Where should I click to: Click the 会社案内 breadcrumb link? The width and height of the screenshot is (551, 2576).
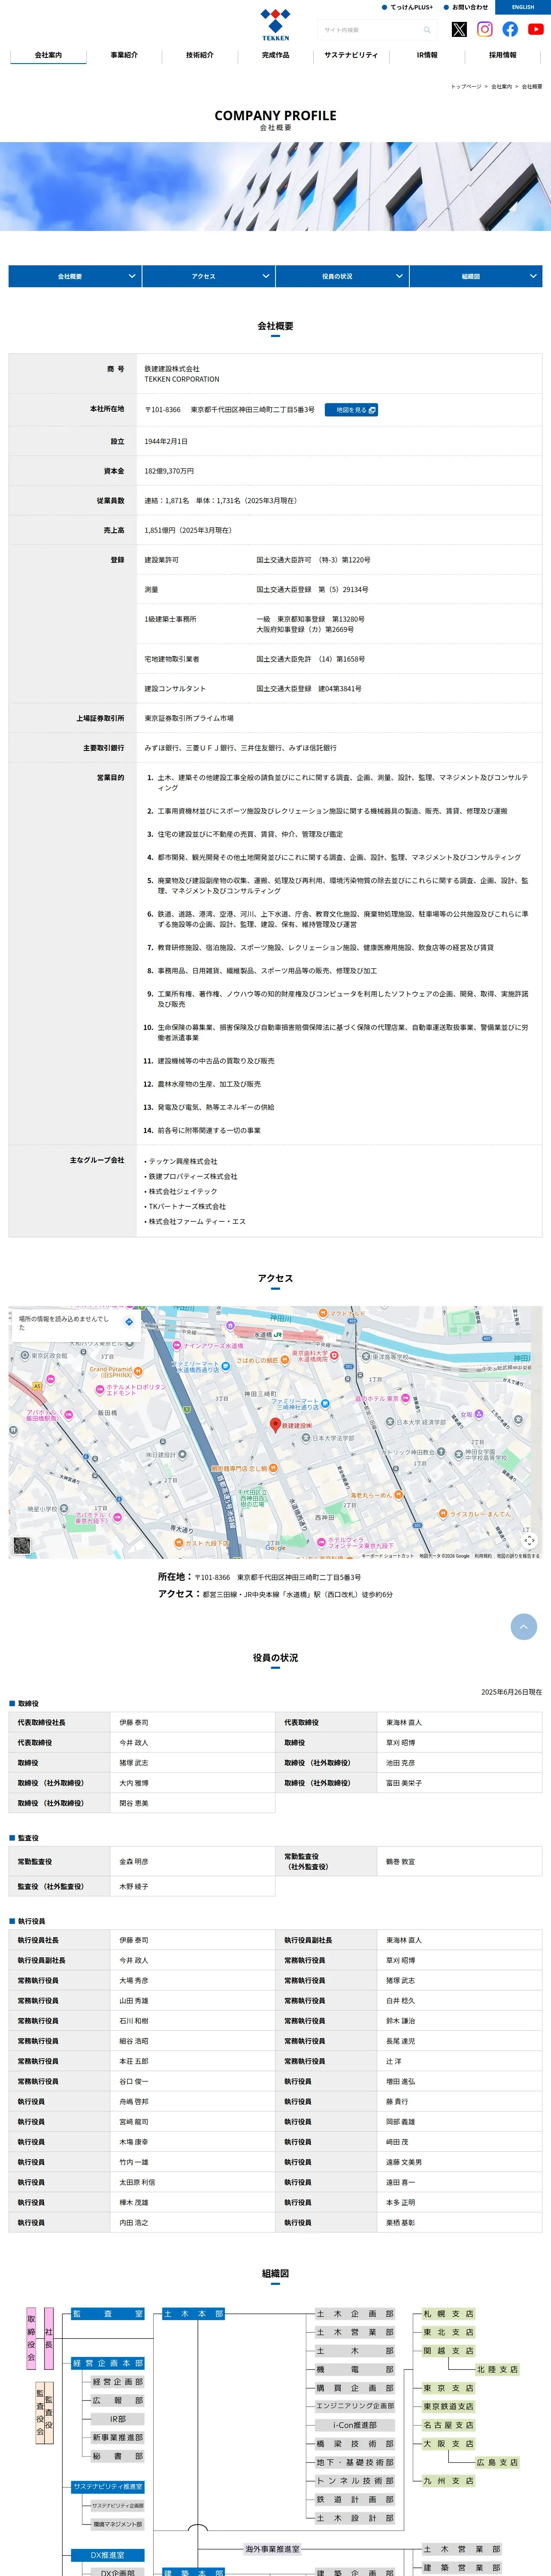pyautogui.click(x=501, y=87)
